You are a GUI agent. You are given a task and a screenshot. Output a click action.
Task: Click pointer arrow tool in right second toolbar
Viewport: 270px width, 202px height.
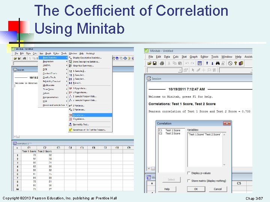pyautogui.click(x=193, y=70)
